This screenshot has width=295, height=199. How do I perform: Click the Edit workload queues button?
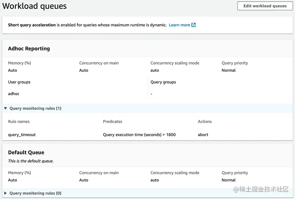[x=265, y=6]
